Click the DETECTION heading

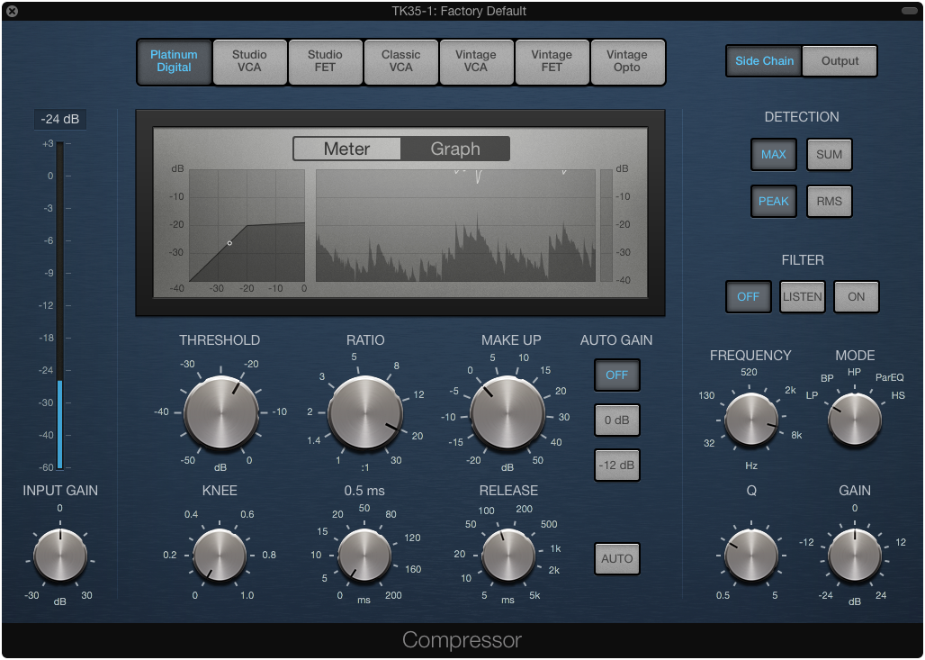click(x=802, y=117)
